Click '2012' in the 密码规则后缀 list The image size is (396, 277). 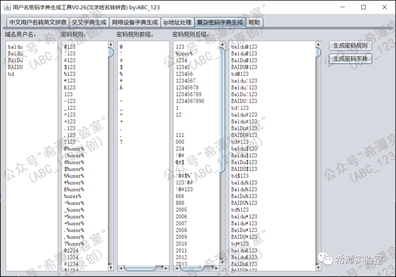click(181, 258)
